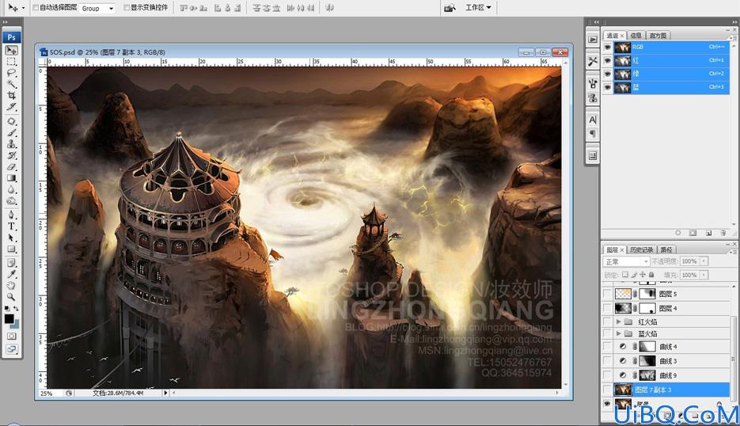Open the 正常 blend mode dropdown

[x=626, y=261]
